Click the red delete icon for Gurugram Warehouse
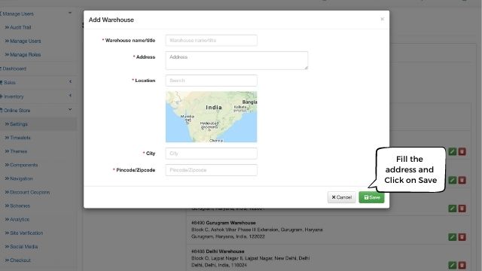The width and height of the screenshot is (482, 271). click(x=462, y=237)
